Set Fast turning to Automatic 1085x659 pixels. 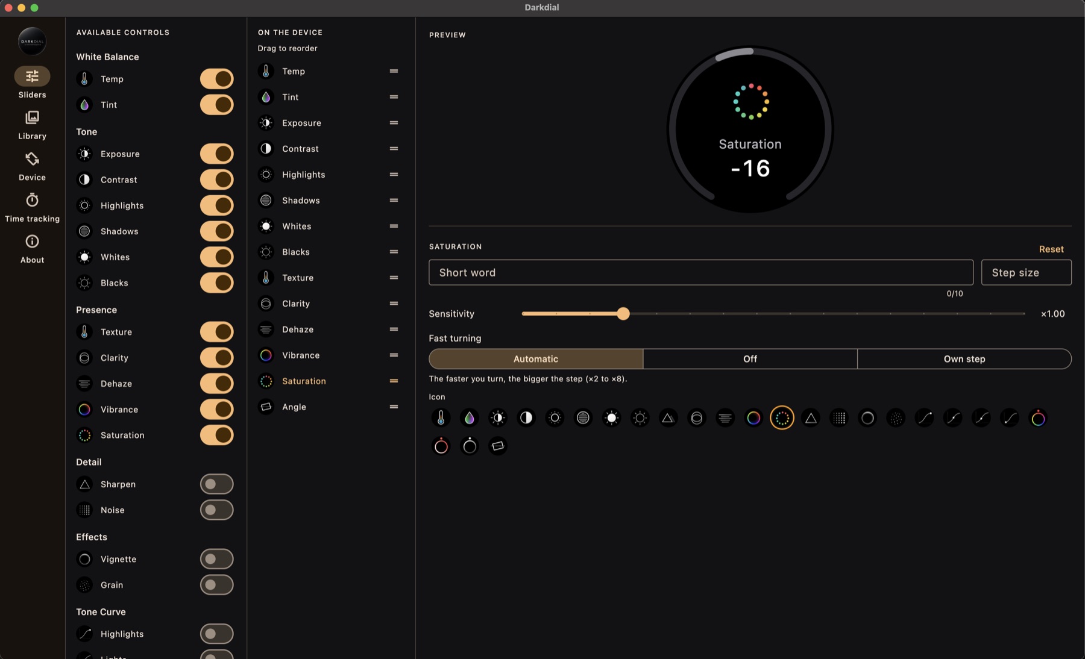(x=536, y=358)
